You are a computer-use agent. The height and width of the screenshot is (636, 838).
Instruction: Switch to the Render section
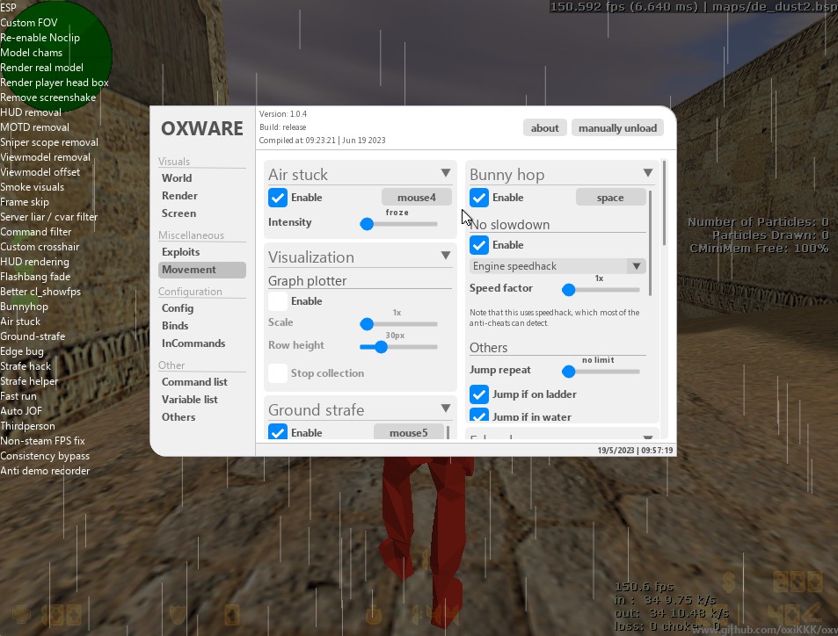(x=179, y=195)
